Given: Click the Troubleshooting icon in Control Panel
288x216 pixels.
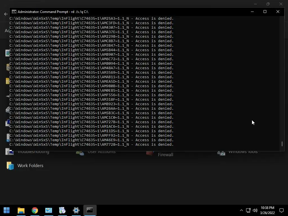Looking at the screenshot, I should tap(10, 152).
